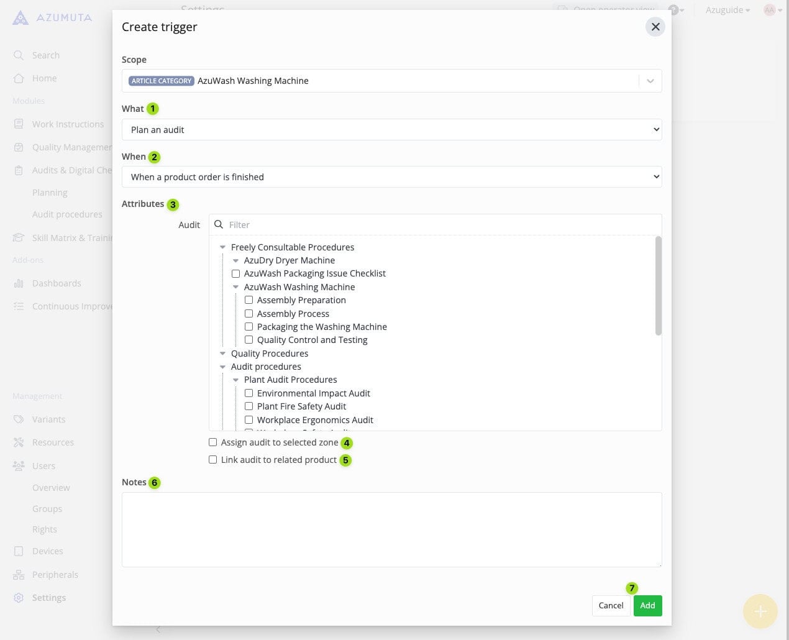The image size is (789, 640).
Task: Tick the Plant Fire Safety Audit checkbox
Action: 249,406
